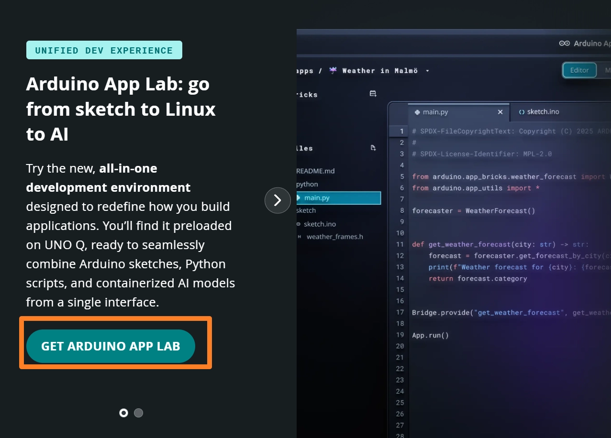Expand the sketch folder in the files list
The image size is (611, 438).
306,210
